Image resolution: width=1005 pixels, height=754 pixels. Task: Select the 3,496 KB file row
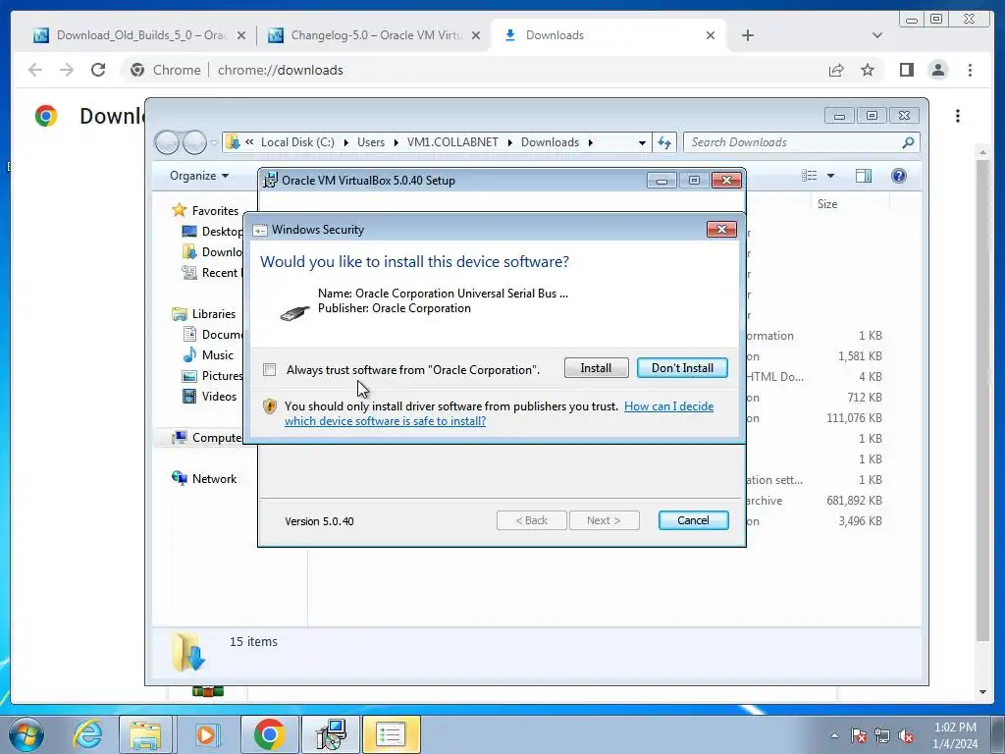pyautogui.click(x=814, y=521)
